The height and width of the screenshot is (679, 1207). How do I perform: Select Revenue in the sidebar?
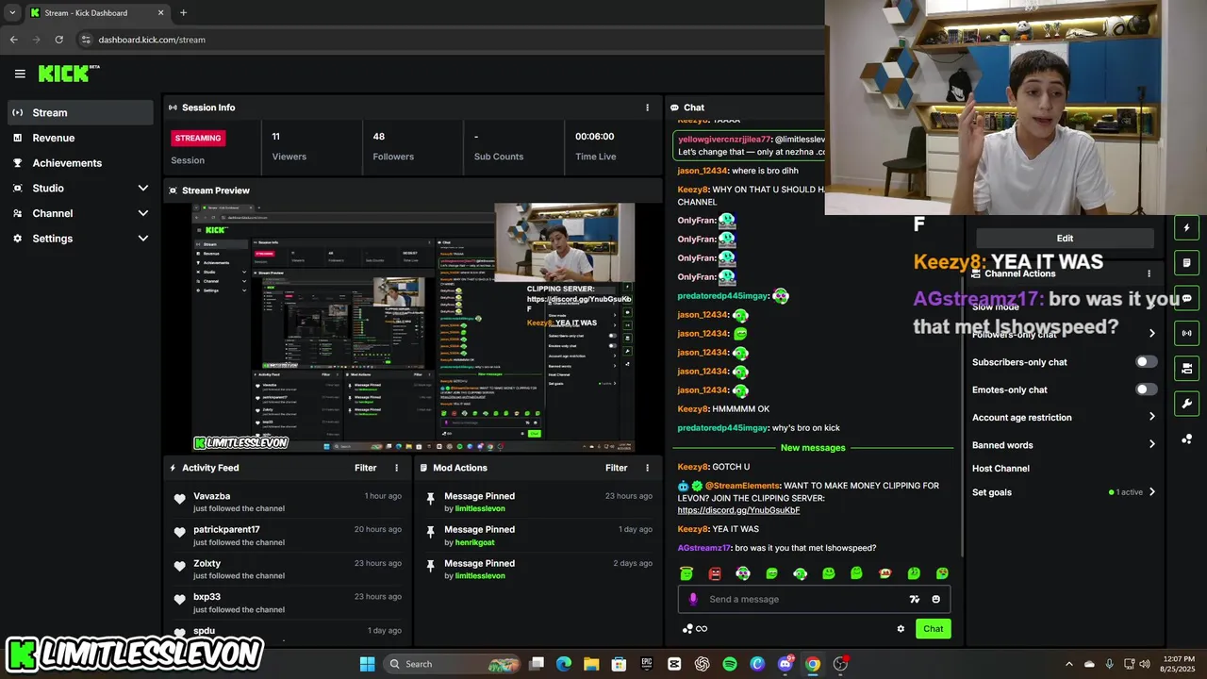click(x=79, y=138)
